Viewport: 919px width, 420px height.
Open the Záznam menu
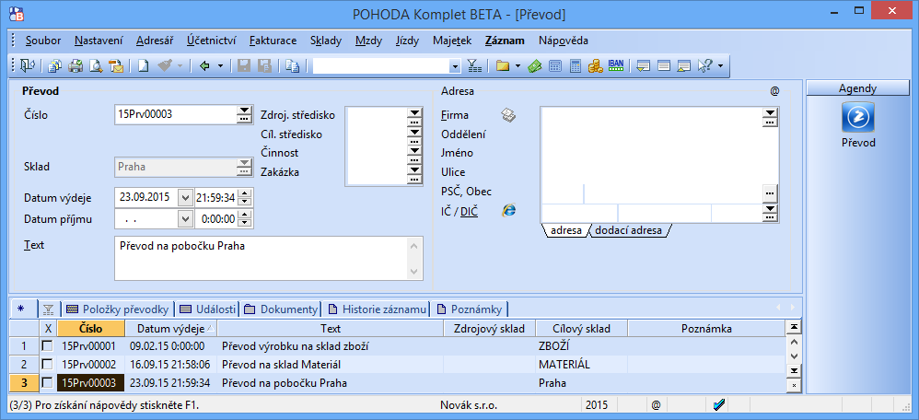(x=505, y=41)
